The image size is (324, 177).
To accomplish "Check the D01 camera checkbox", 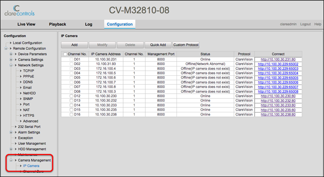I will click(x=71, y=59).
